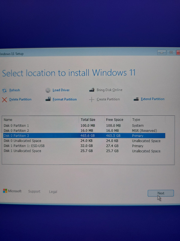Sort by the Free Space column header
180x241 pixels.
click(115, 120)
